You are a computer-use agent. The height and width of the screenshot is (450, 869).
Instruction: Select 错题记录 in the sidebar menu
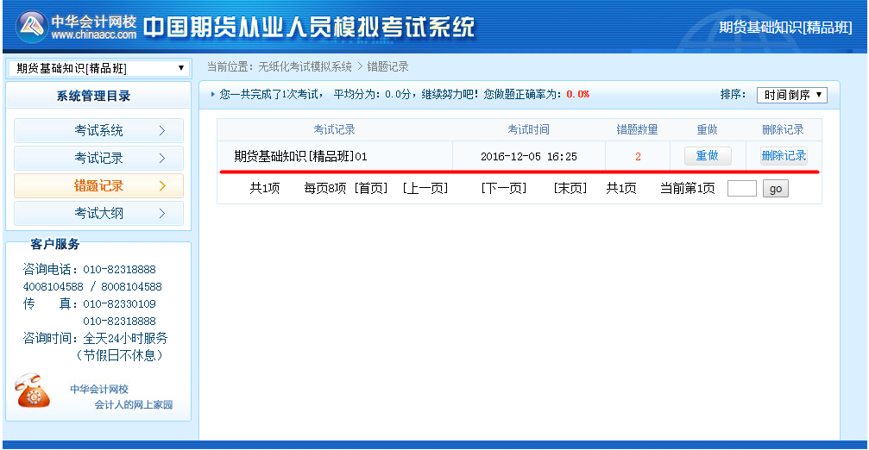coord(98,186)
